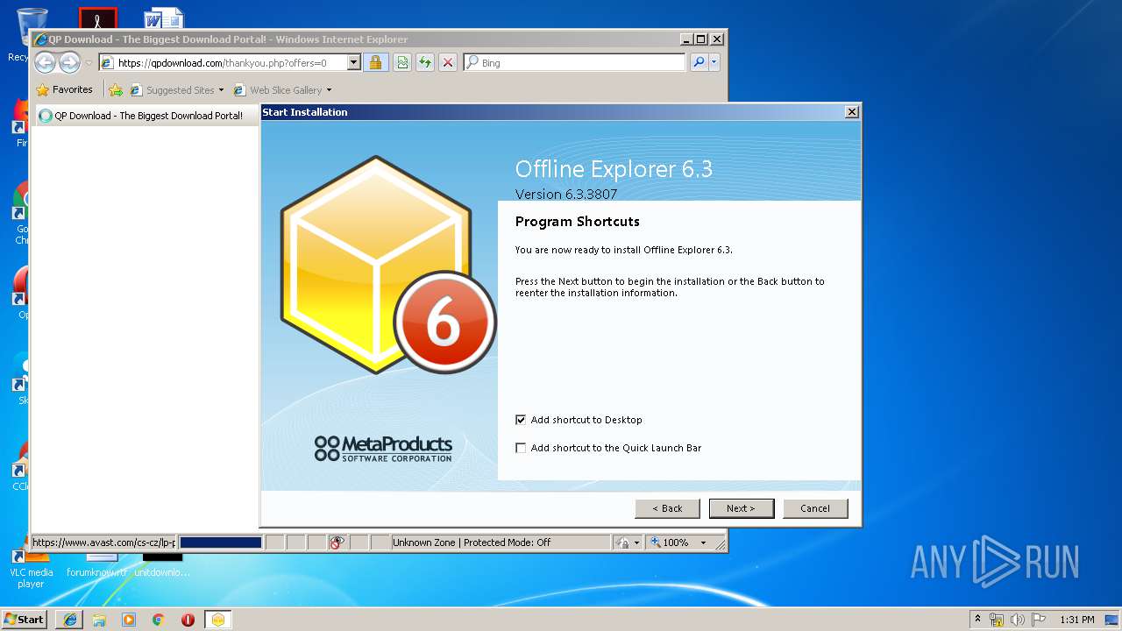Open the Favorites center
The width and height of the screenshot is (1122, 631).
[65, 89]
